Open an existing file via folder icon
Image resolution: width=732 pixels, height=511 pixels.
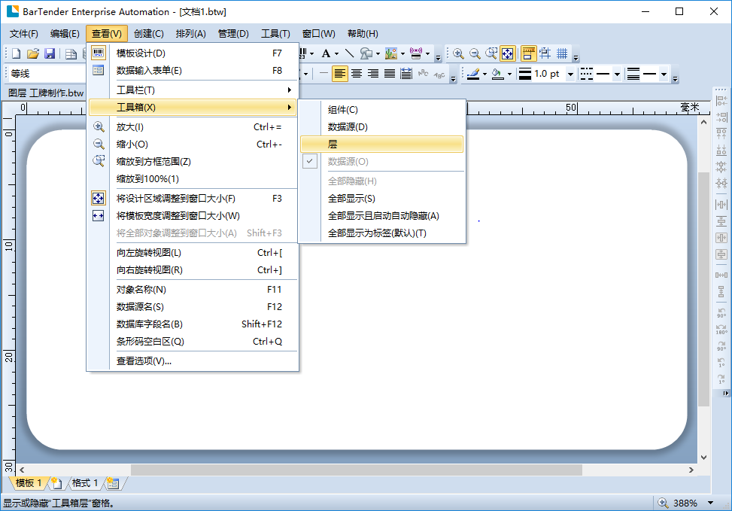click(33, 53)
